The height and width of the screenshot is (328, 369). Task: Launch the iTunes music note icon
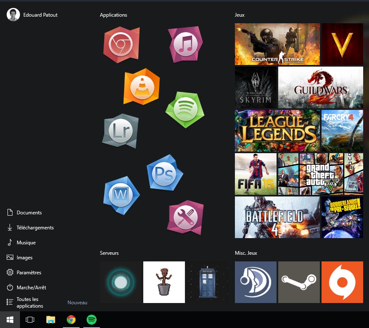click(185, 45)
